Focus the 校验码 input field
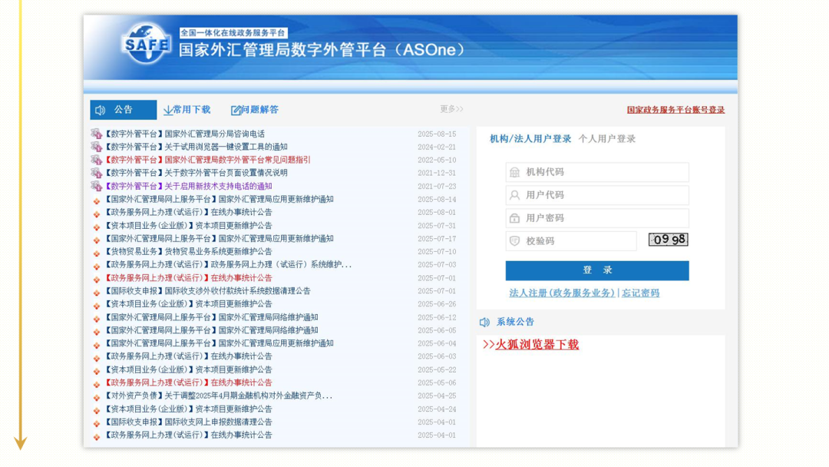This screenshot has width=829, height=467. pos(571,241)
